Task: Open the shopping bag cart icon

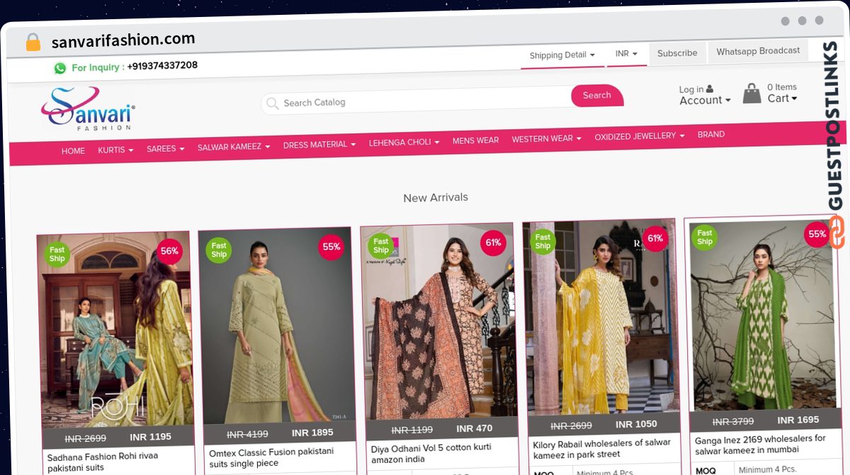Action: coord(752,93)
